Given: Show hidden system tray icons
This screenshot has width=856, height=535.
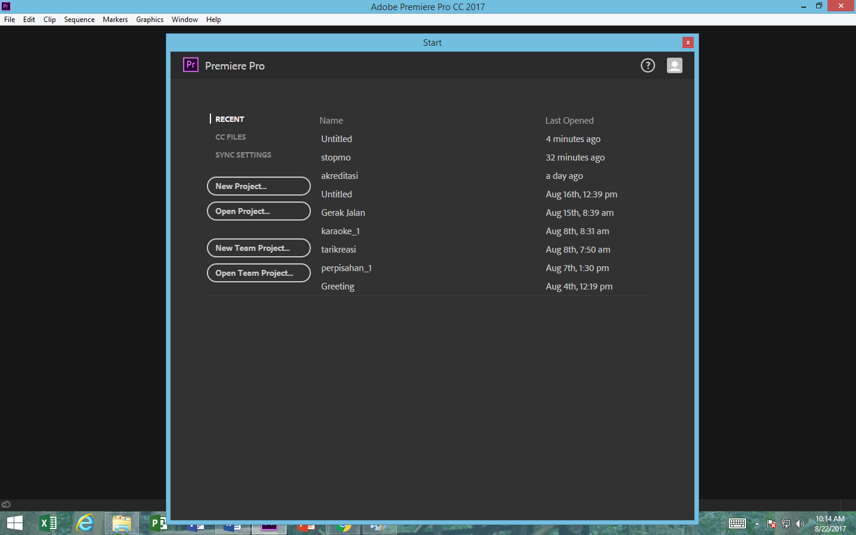Looking at the screenshot, I should tap(757, 524).
